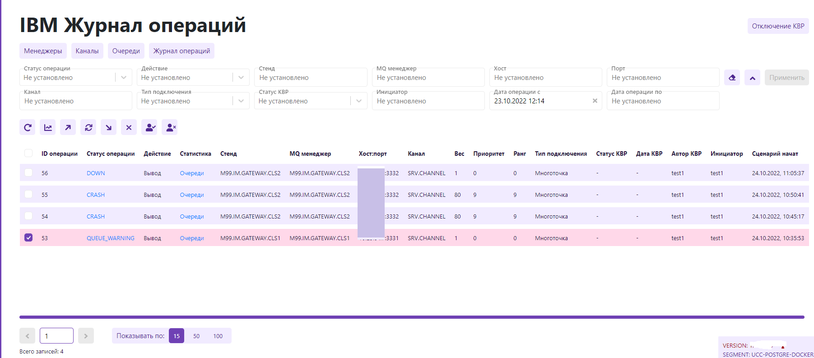Clear the Дата операции с date value
Image resolution: width=814 pixels, height=358 pixels.
pyautogui.click(x=595, y=101)
